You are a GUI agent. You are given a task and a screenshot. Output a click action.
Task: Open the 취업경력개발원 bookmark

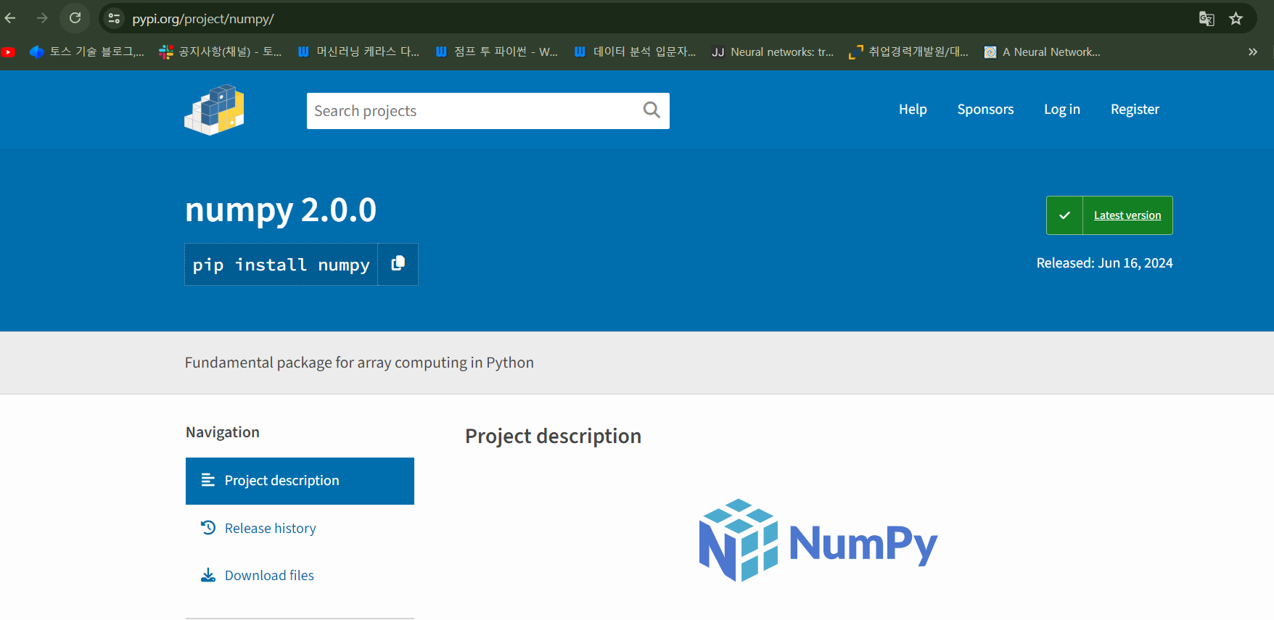click(908, 52)
